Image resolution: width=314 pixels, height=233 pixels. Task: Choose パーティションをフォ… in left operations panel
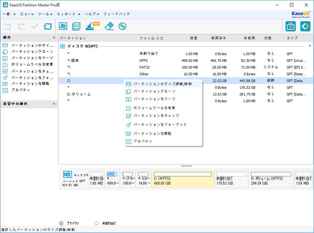pos(28,78)
